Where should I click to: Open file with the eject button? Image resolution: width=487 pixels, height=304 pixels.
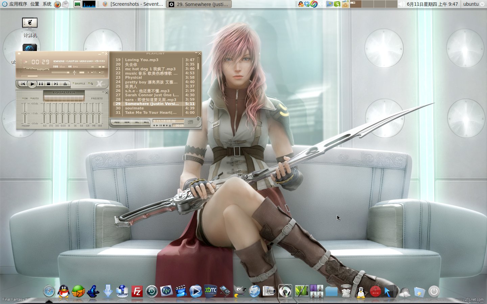coord(65,84)
